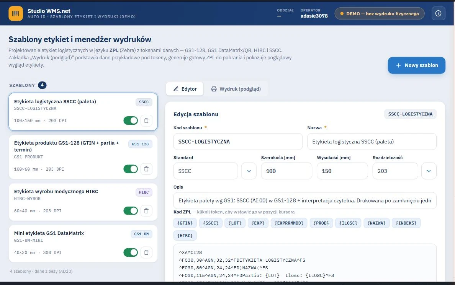The height and width of the screenshot is (285, 455).
Task: Open the info icon in the header
Action: pyautogui.click(x=438, y=13)
